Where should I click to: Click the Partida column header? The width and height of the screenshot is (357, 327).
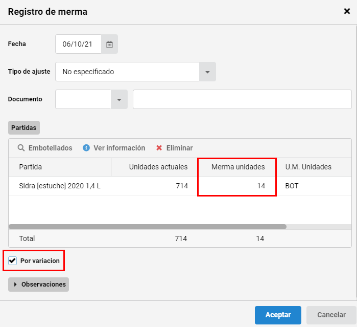tap(60, 167)
